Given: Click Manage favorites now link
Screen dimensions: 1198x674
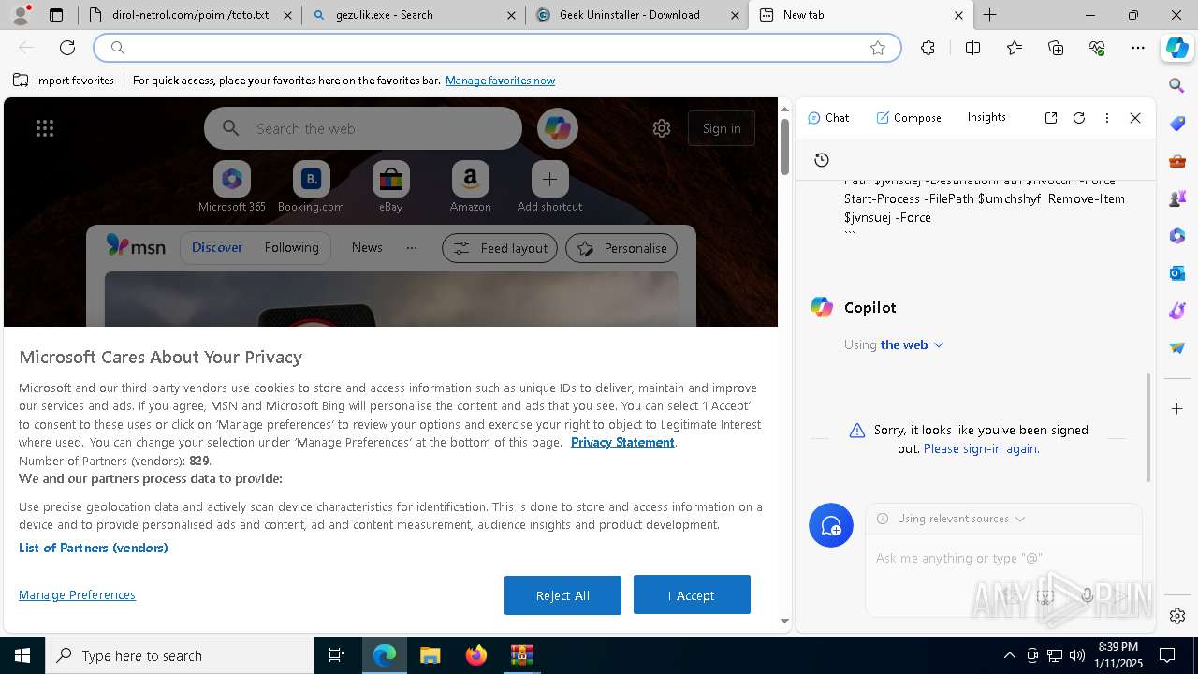Looking at the screenshot, I should pos(500,81).
